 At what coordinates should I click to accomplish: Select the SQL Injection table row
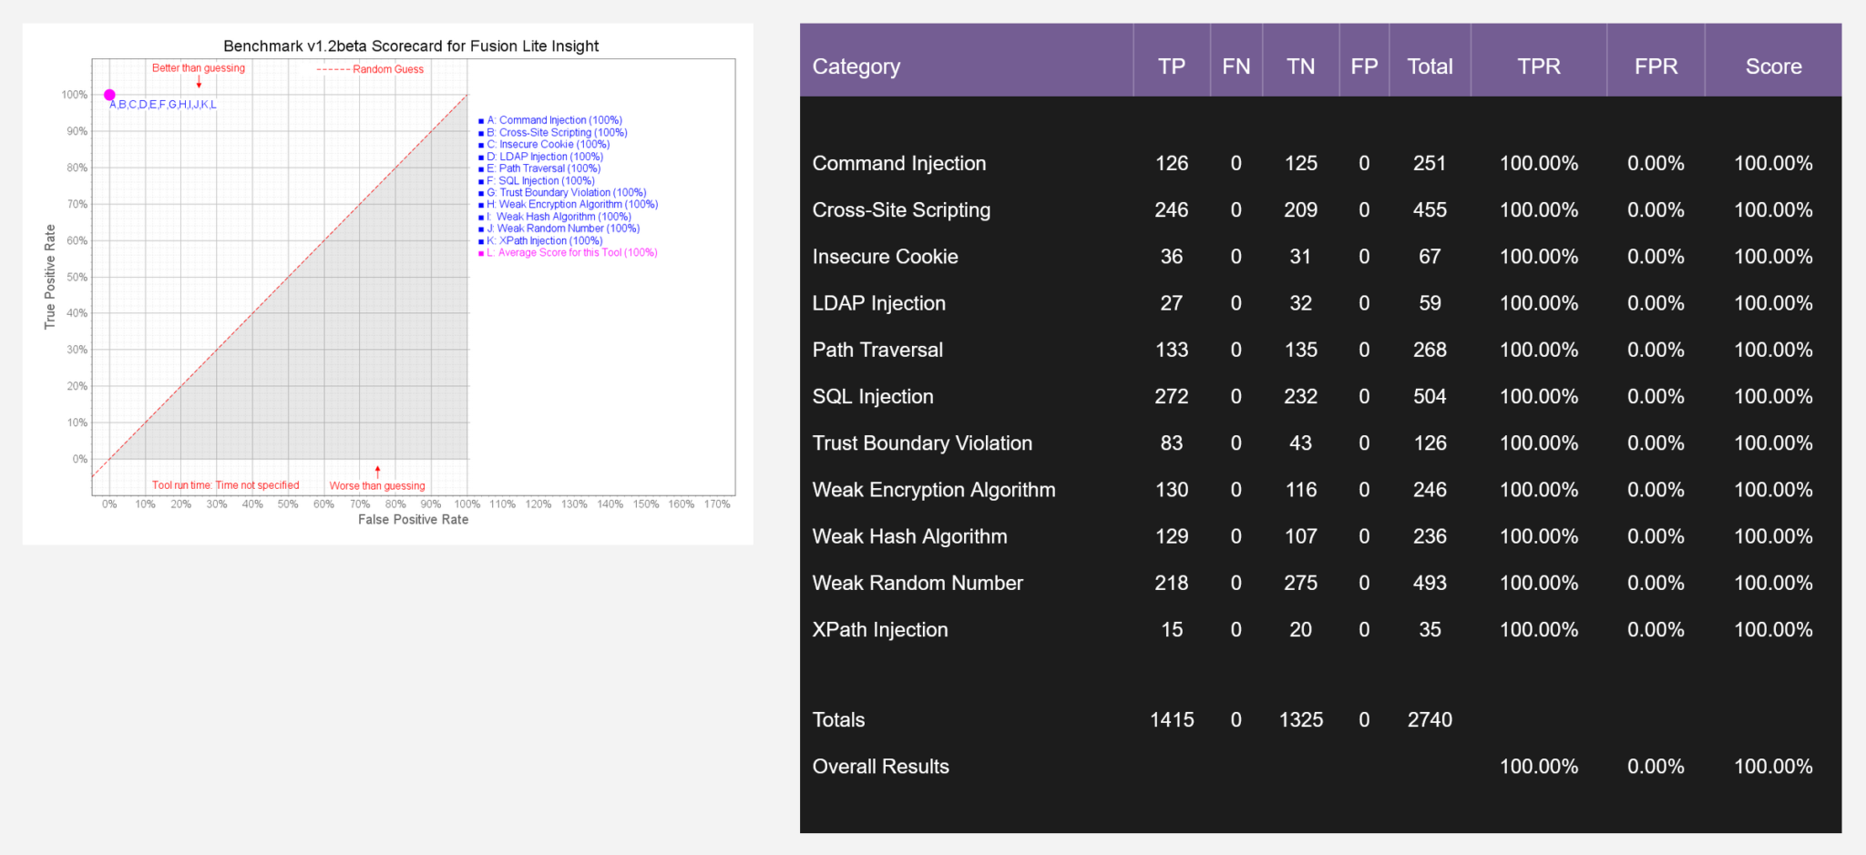coord(872,396)
